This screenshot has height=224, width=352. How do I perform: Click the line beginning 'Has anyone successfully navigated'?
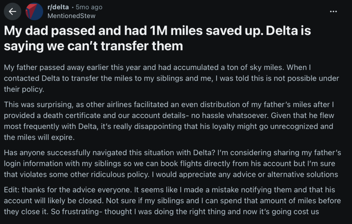tap(172, 153)
